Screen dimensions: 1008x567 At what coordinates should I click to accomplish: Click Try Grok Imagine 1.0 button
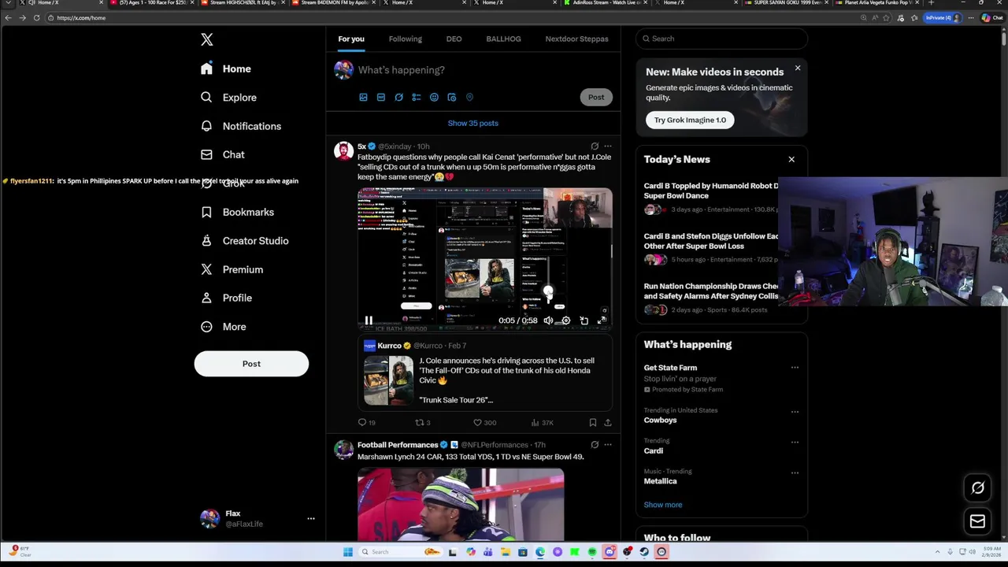[x=690, y=120]
